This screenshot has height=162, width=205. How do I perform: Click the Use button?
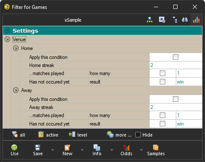point(14,150)
